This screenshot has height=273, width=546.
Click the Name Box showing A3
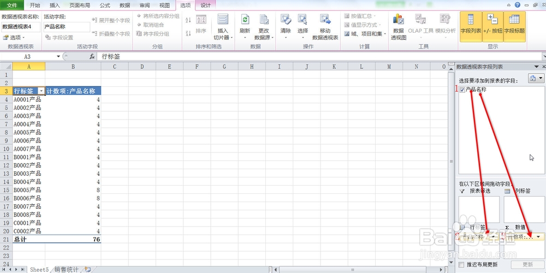point(28,56)
